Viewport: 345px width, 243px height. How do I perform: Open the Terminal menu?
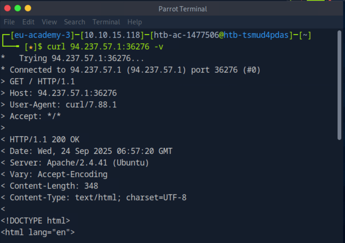click(x=106, y=22)
